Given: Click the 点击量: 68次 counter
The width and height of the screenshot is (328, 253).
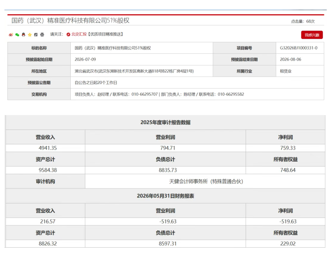Looking at the screenshot, I should [x=303, y=21].
